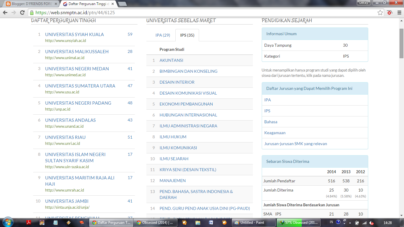Screen dimensions: 404x227
Task: Click the green padlock security icon
Action: point(32,13)
